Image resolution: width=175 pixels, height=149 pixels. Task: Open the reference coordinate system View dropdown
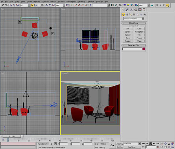(60, 5)
